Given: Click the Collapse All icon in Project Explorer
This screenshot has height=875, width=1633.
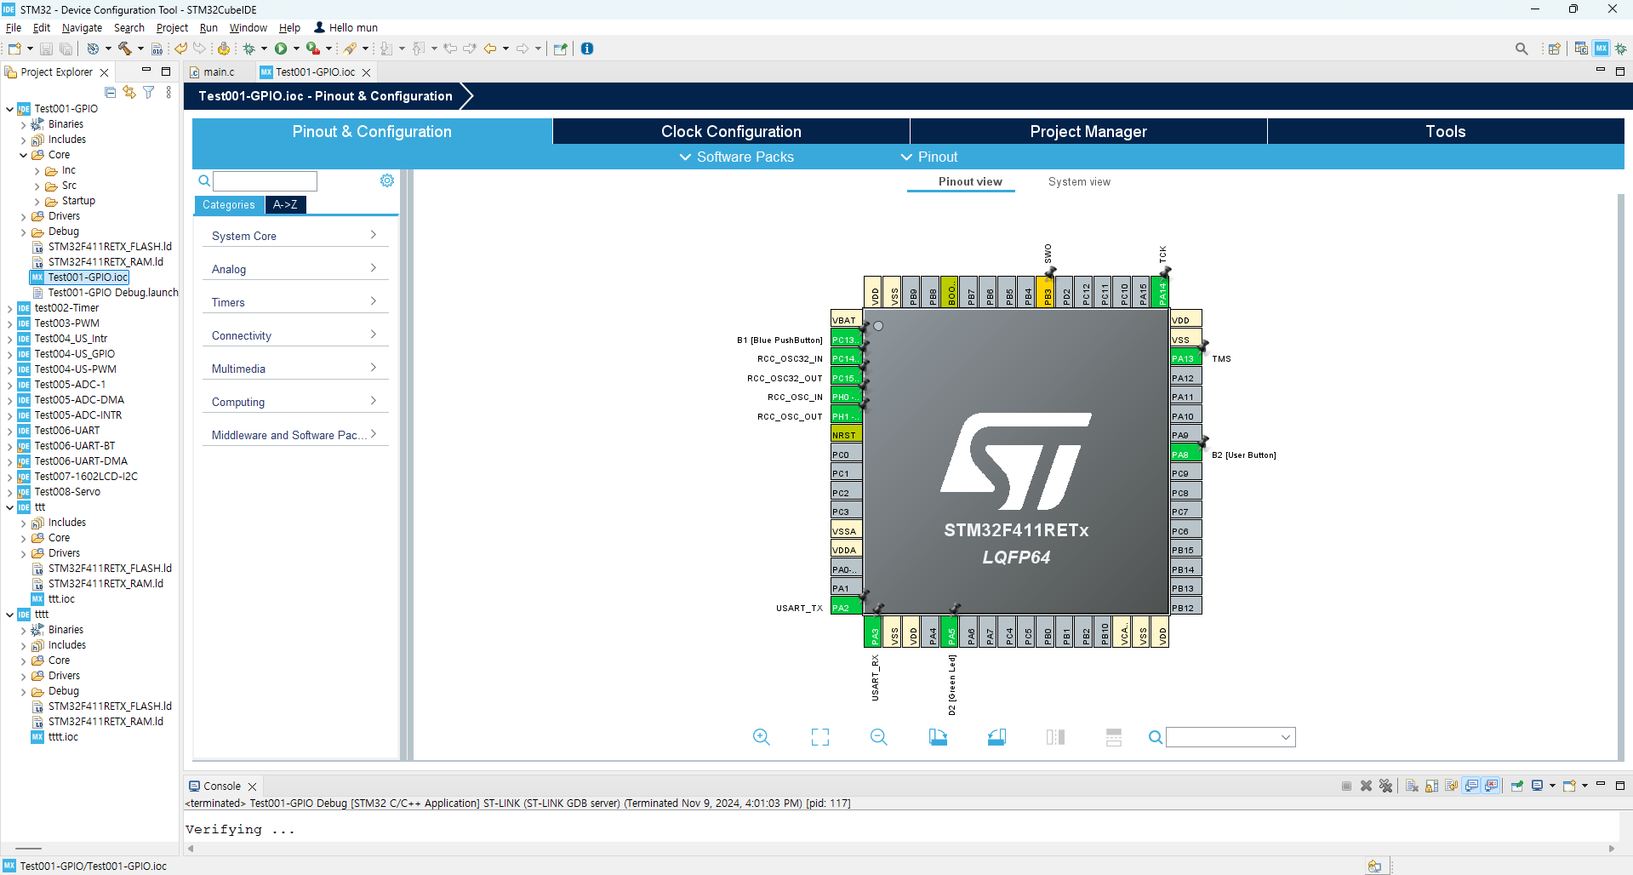Looking at the screenshot, I should click(x=110, y=92).
